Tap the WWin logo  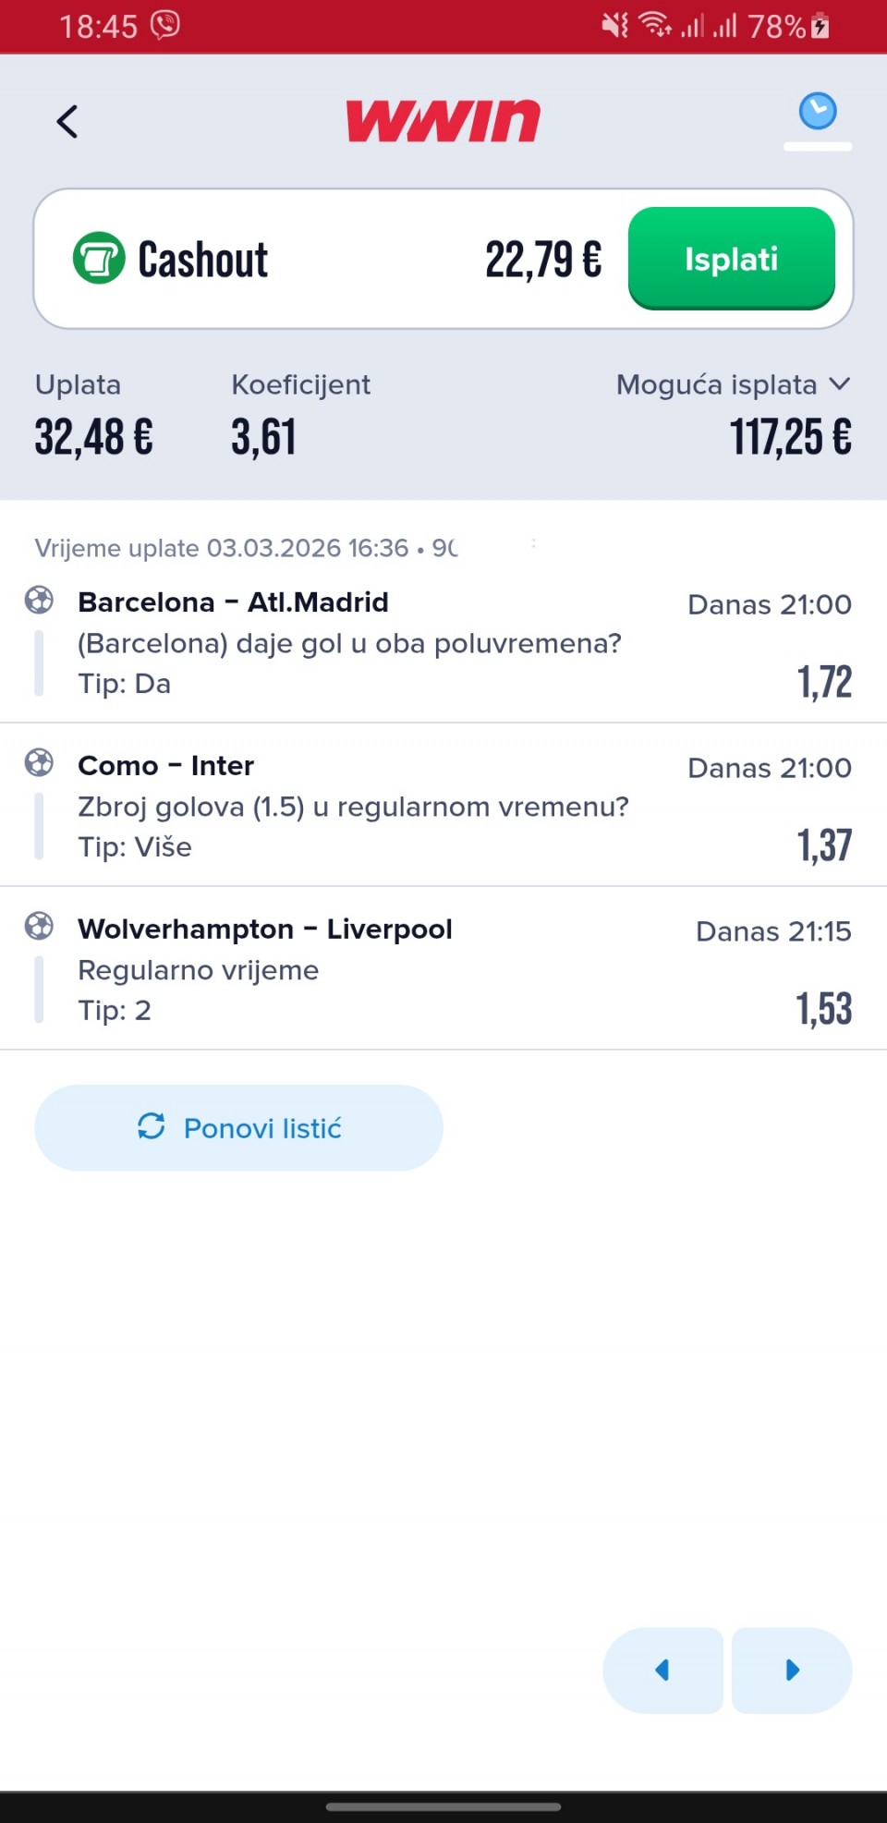click(443, 121)
